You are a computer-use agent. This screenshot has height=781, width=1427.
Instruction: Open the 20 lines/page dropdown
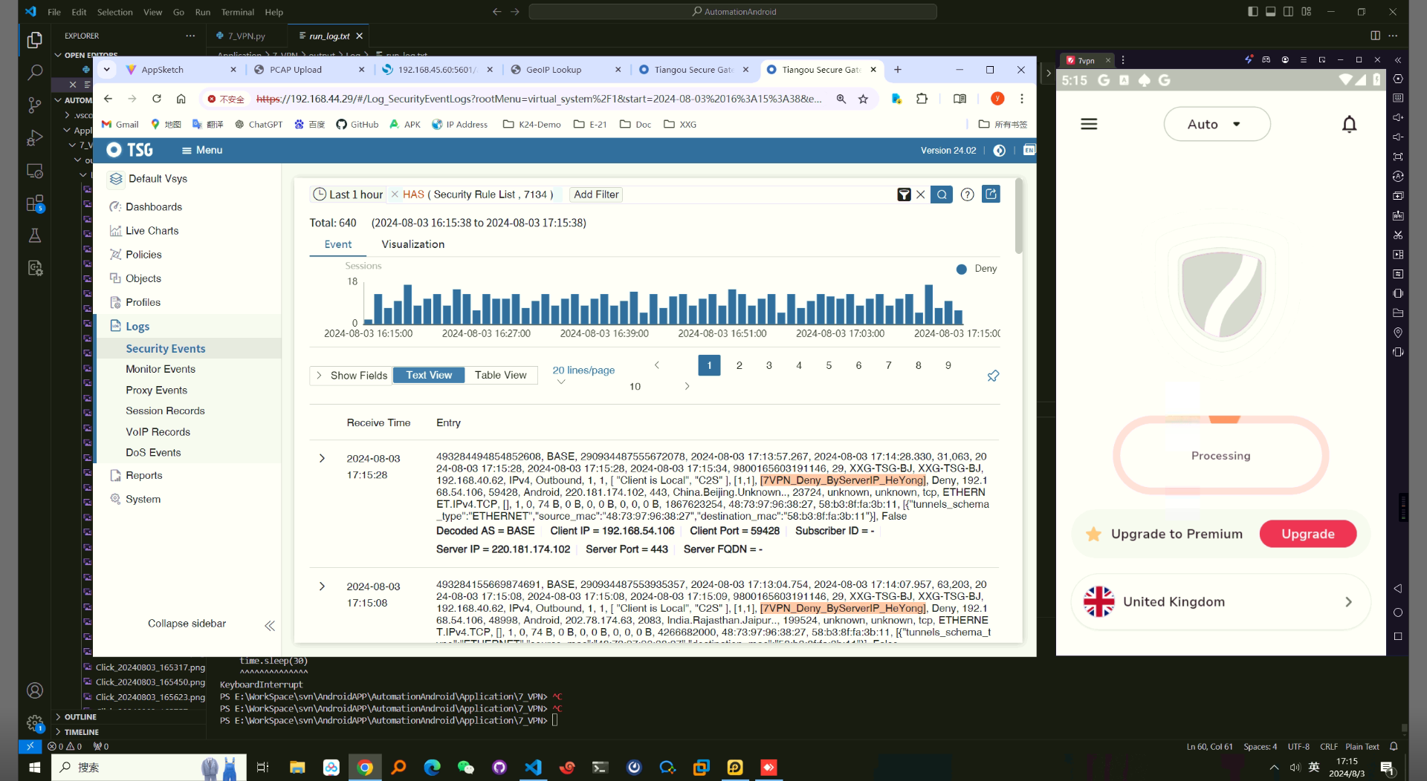[583, 370]
